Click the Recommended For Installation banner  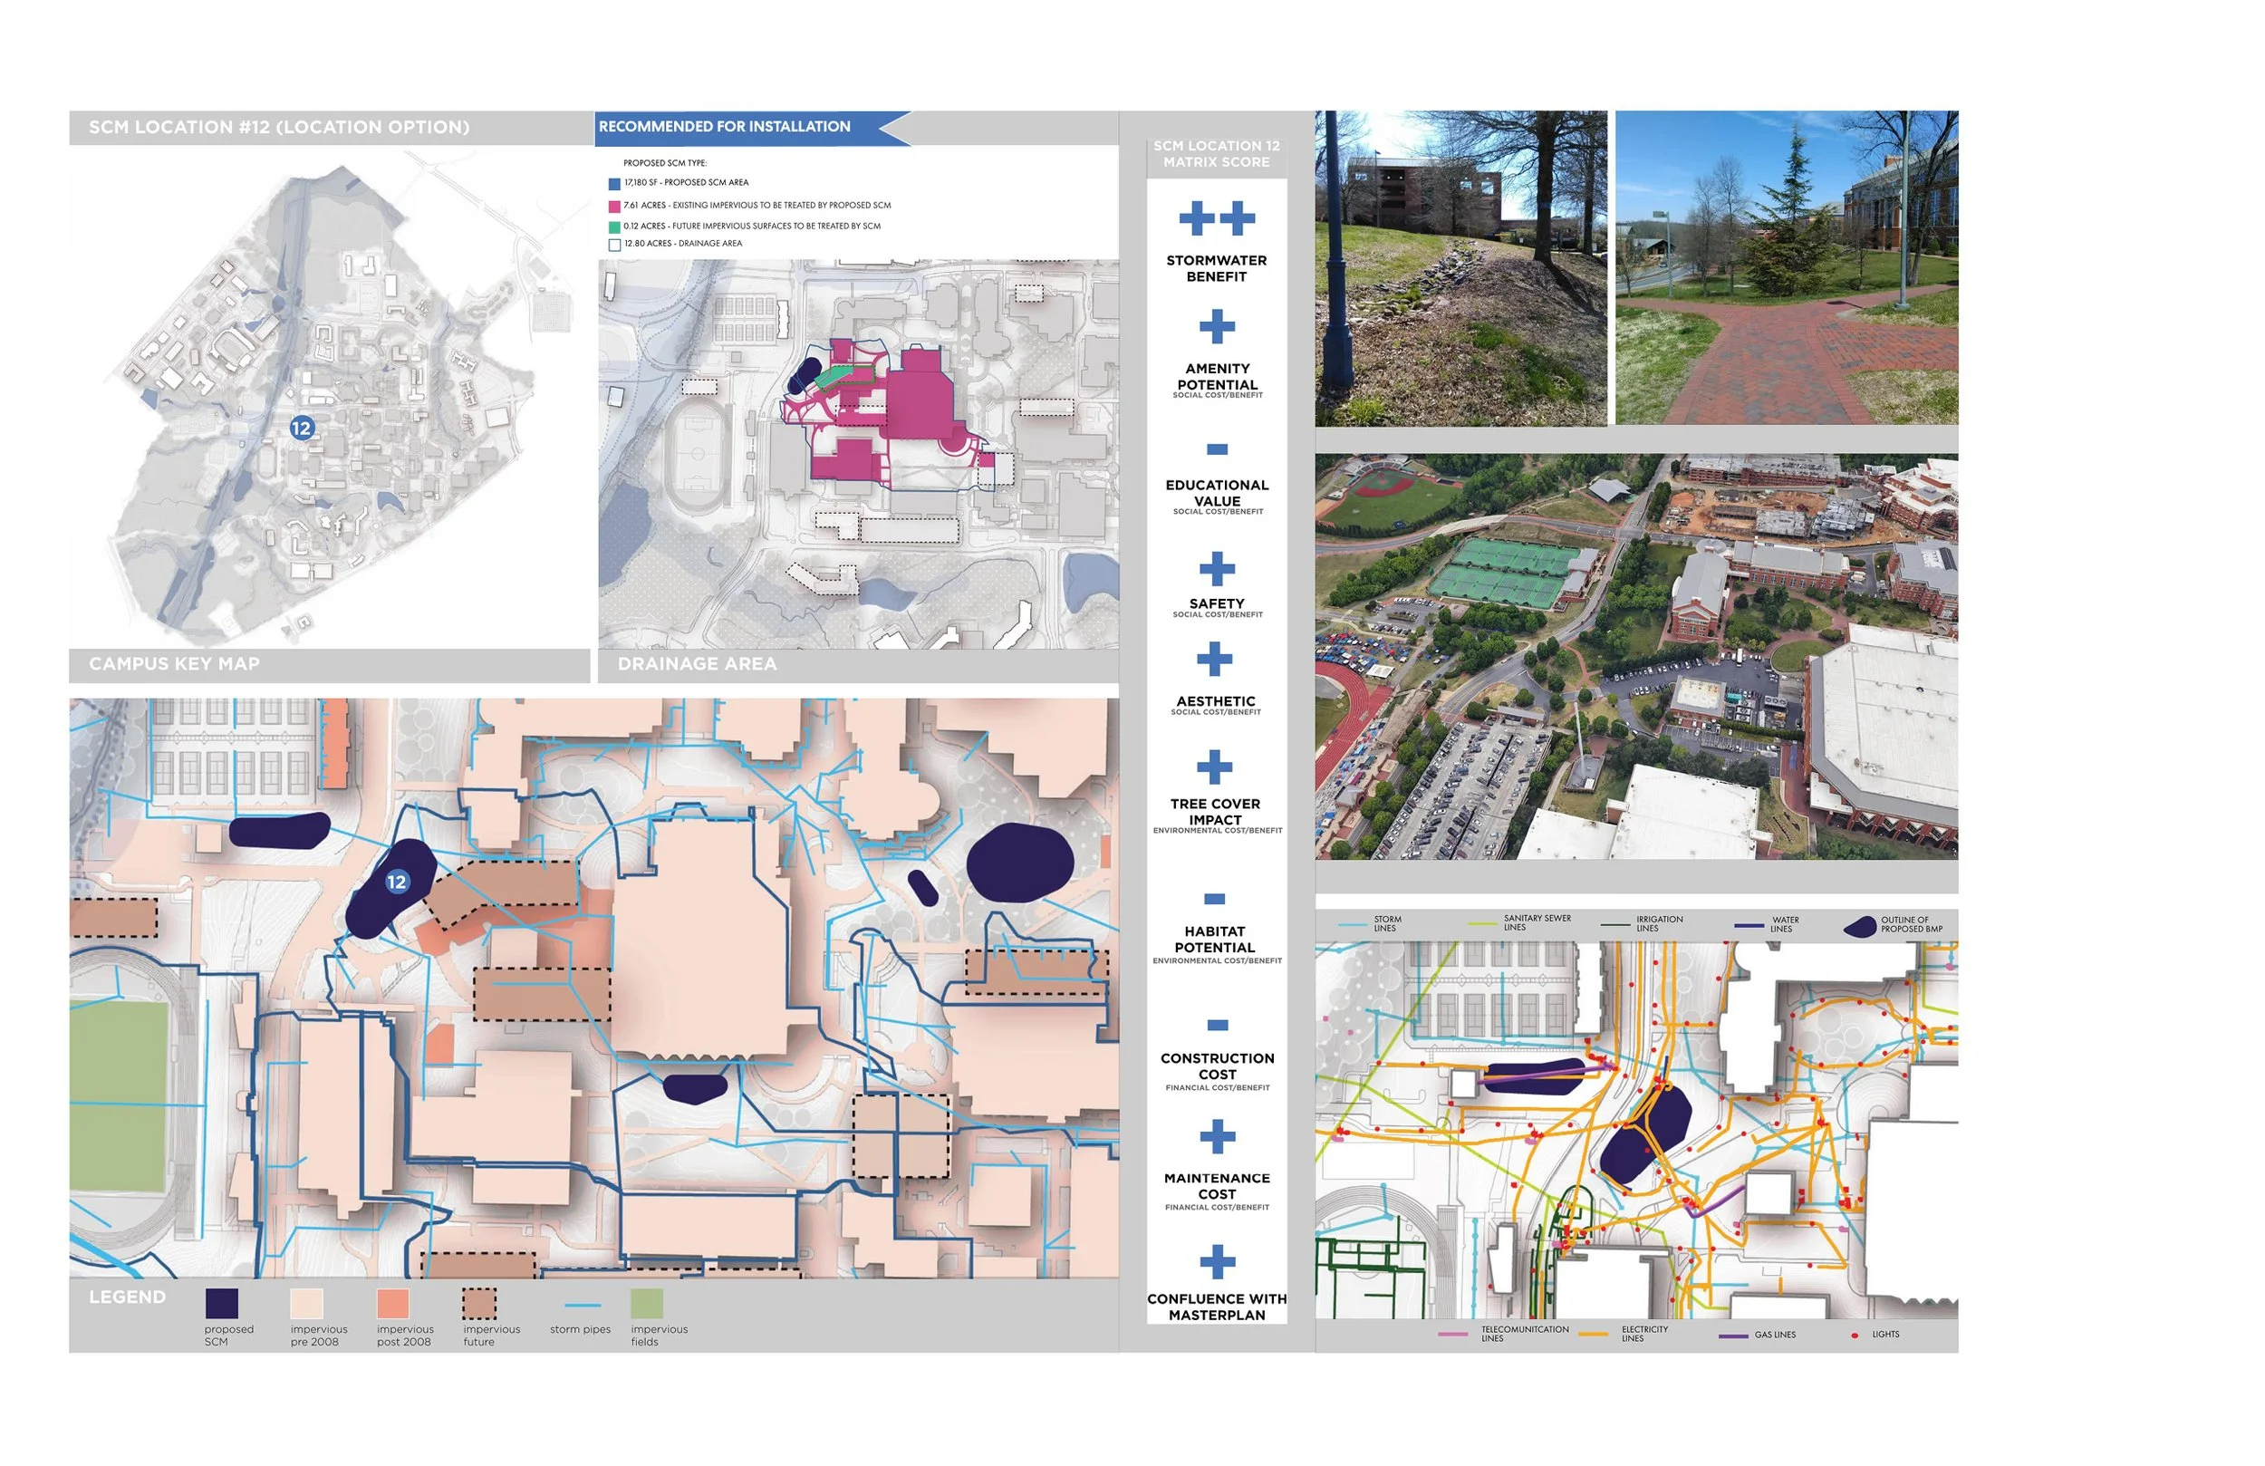pyautogui.click(x=737, y=127)
